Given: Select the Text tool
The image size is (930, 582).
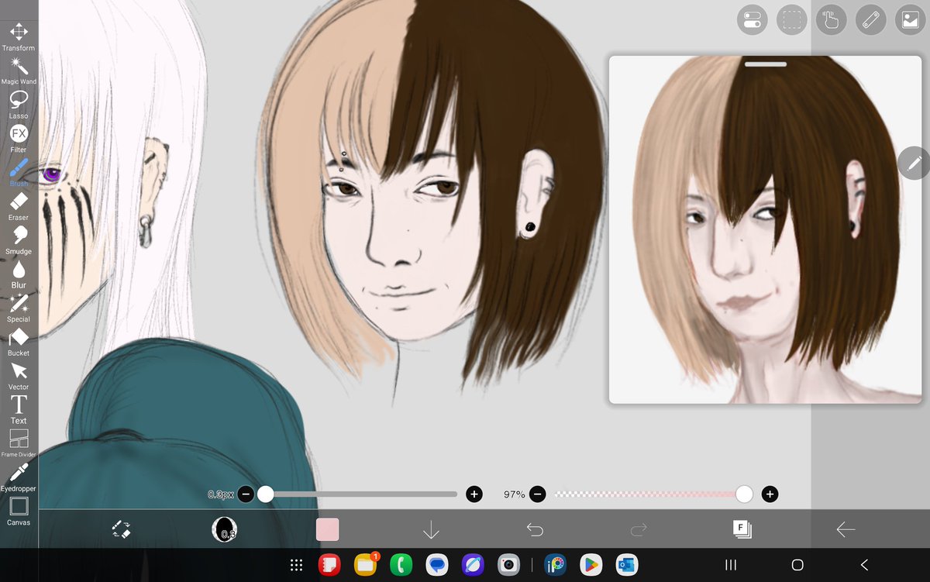Looking at the screenshot, I should (19, 409).
